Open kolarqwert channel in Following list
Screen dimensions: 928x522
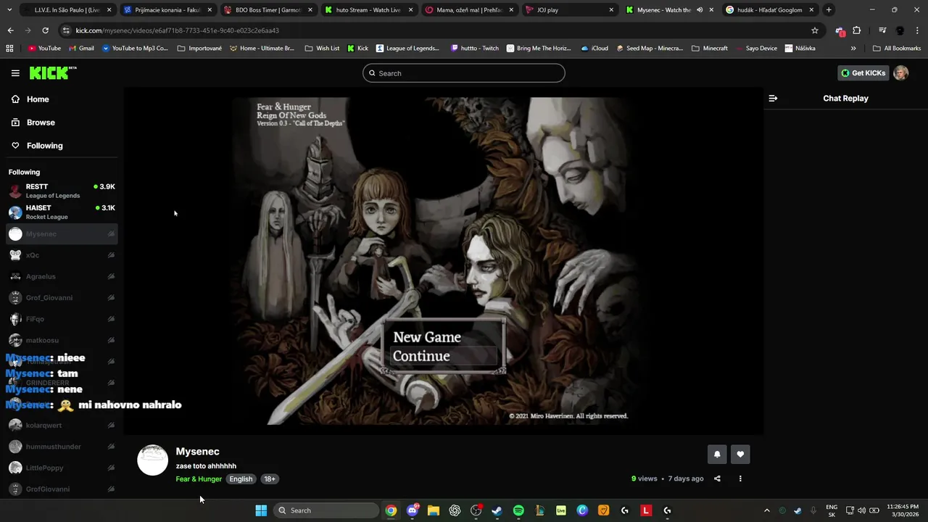pyautogui.click(x=62, y=426)
